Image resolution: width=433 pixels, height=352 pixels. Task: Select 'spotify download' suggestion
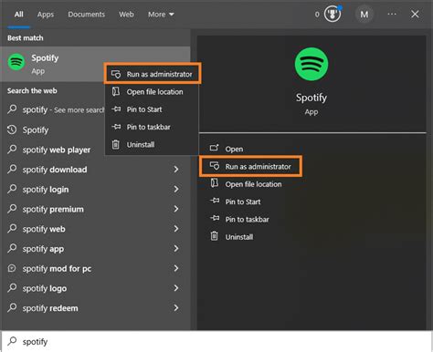(x=95, y=170)
